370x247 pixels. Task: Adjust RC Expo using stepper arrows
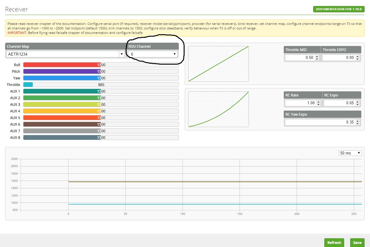pyautogui.click(x=357, y=103)
